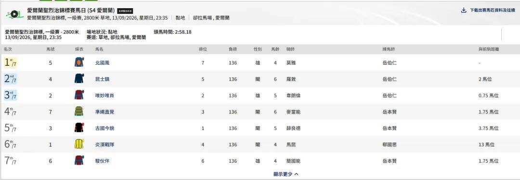Click trainer 岳本賢 in 準繩直覺 row
Viewport: 520px width, 180px height.
390,112
